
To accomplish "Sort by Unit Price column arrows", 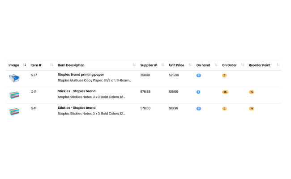I will click(x=190, y=65).
